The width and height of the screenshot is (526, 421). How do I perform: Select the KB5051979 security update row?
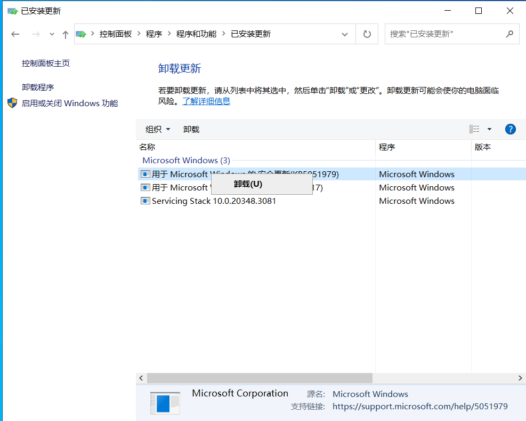tap(332, 174)
